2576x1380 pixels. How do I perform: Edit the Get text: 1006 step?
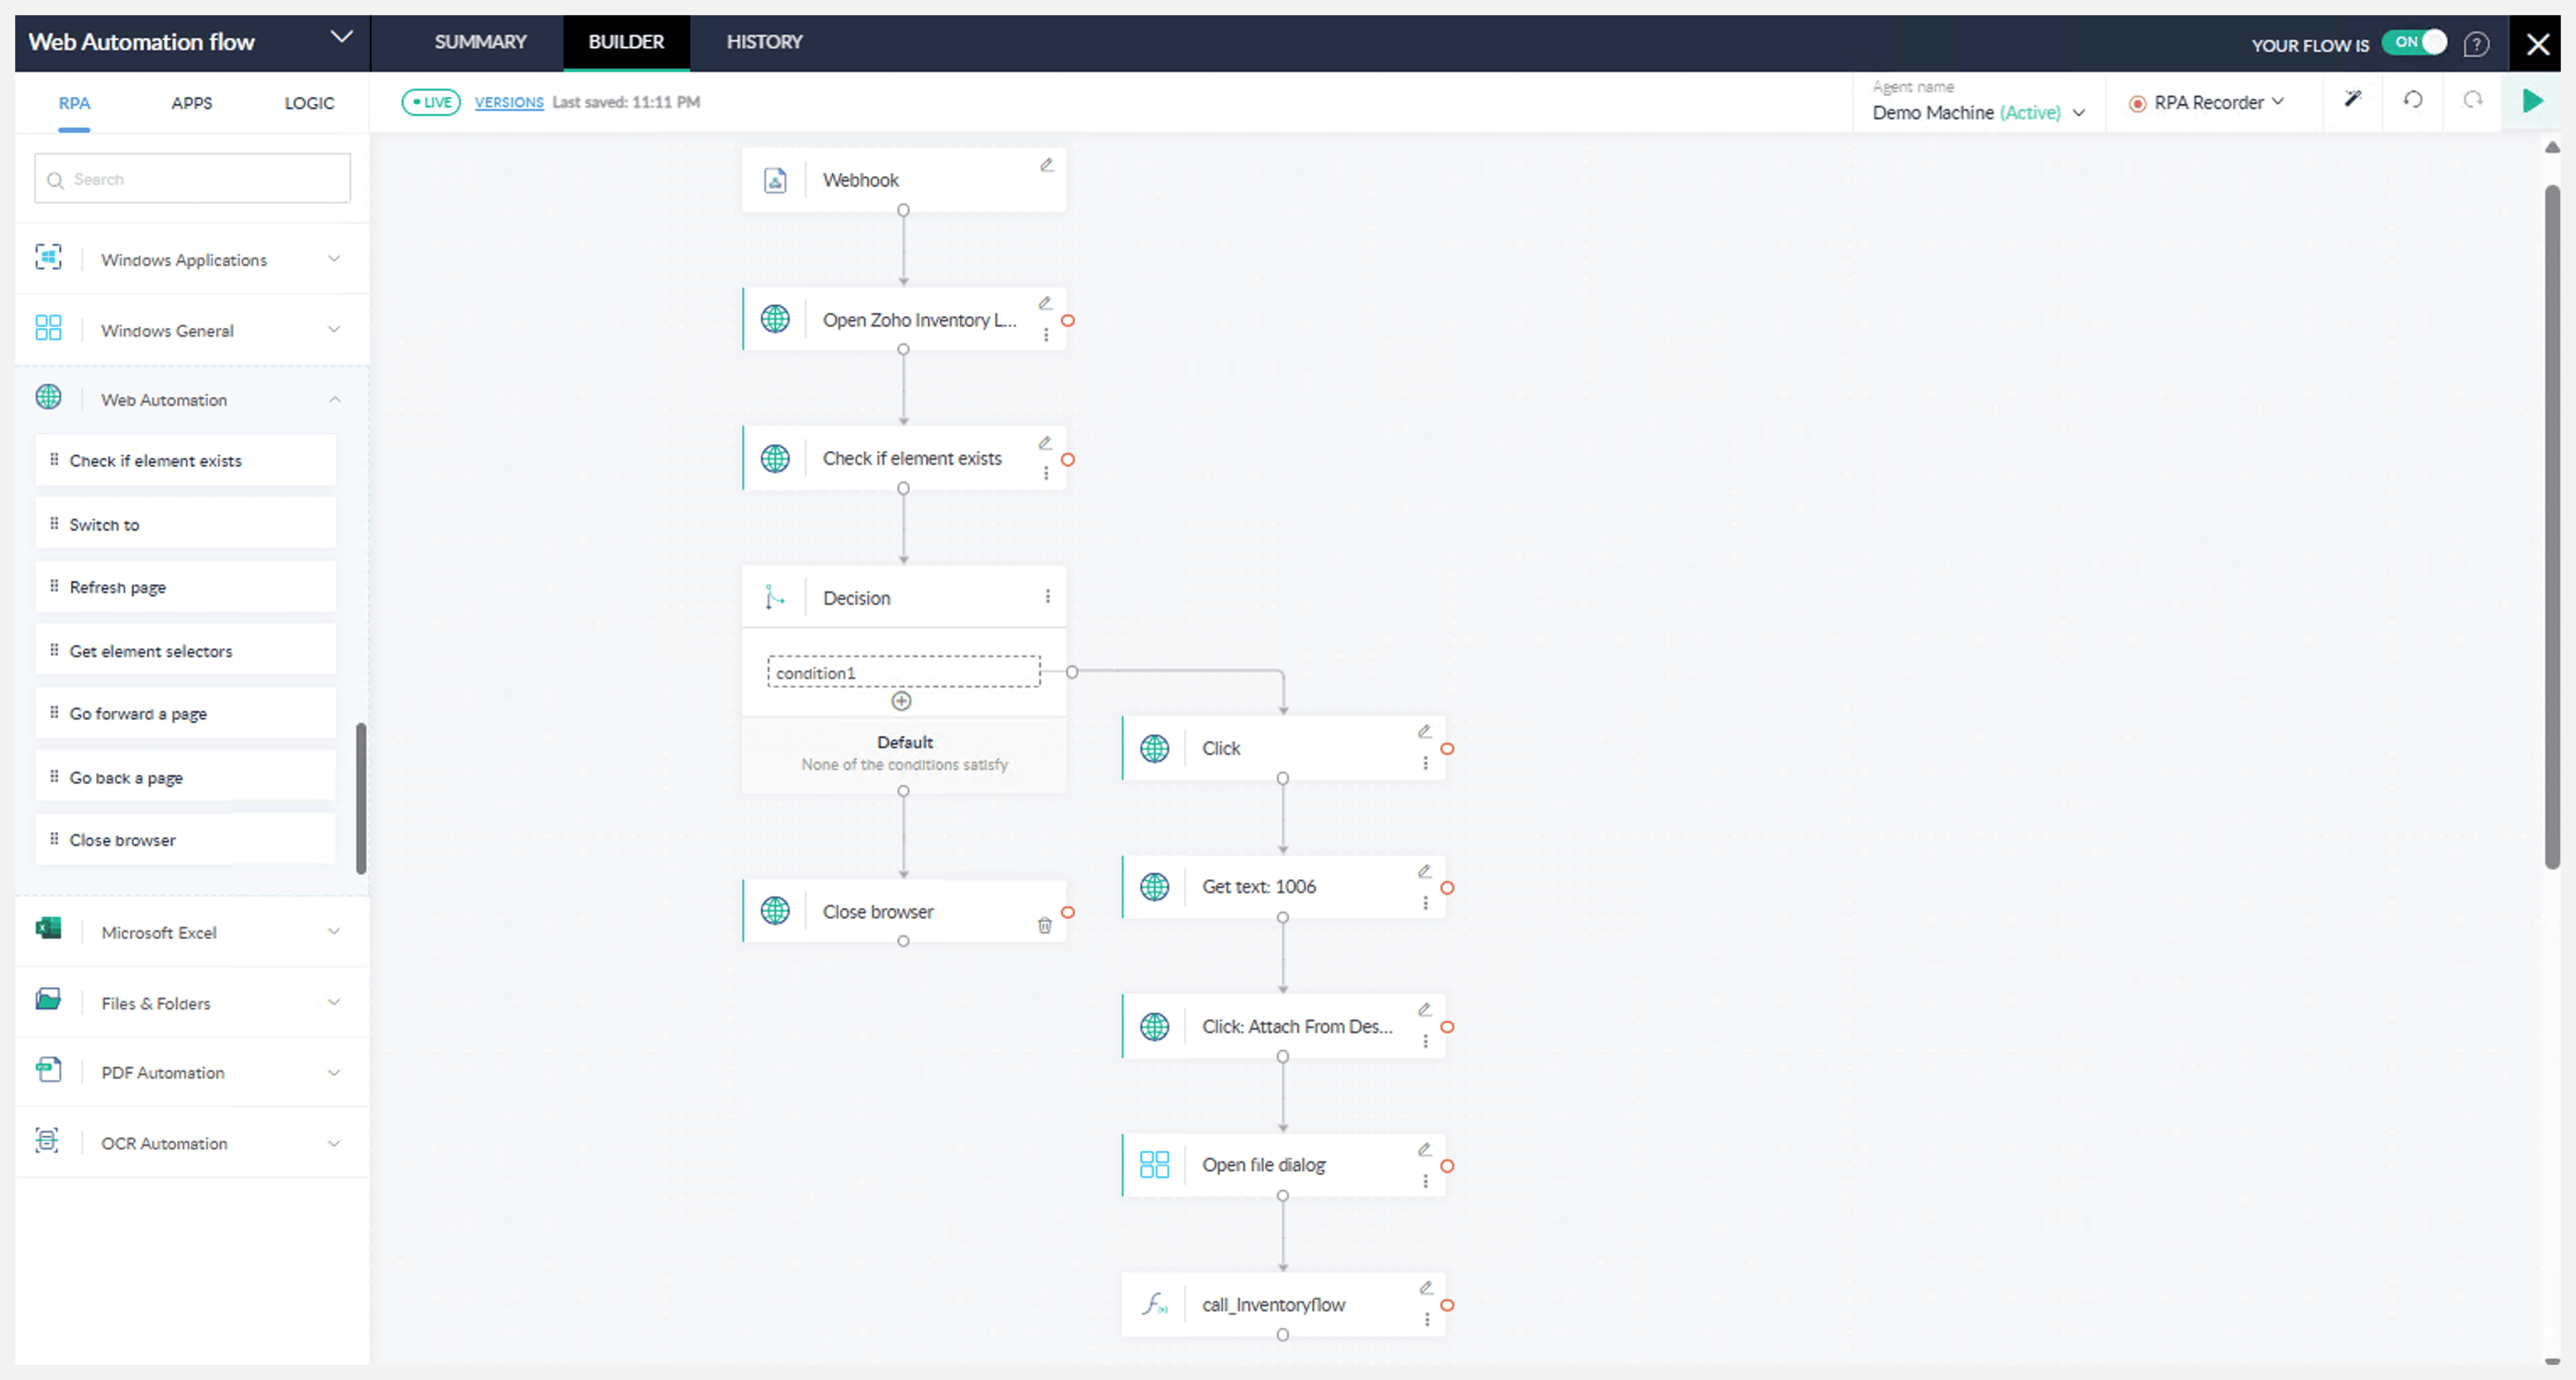1424,871
